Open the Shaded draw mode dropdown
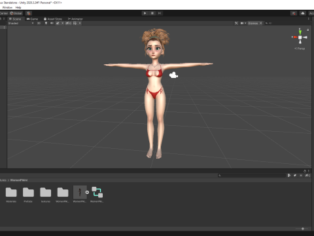Image resolution: width=314 pixels, height=236 pixels. tap(21, 23)
